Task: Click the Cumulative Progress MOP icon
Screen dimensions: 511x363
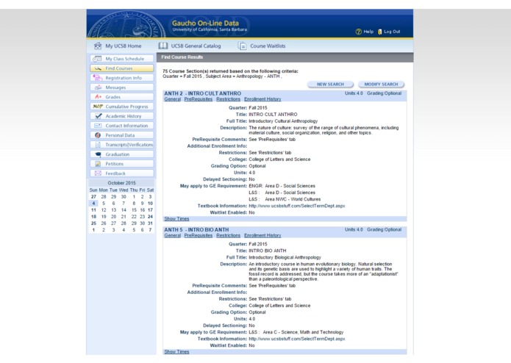Action: click(98, 106)
